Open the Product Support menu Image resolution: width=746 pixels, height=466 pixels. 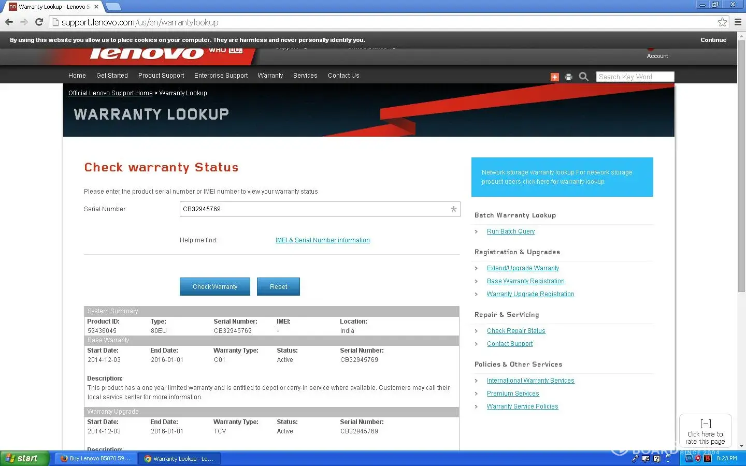pos(161,76)
